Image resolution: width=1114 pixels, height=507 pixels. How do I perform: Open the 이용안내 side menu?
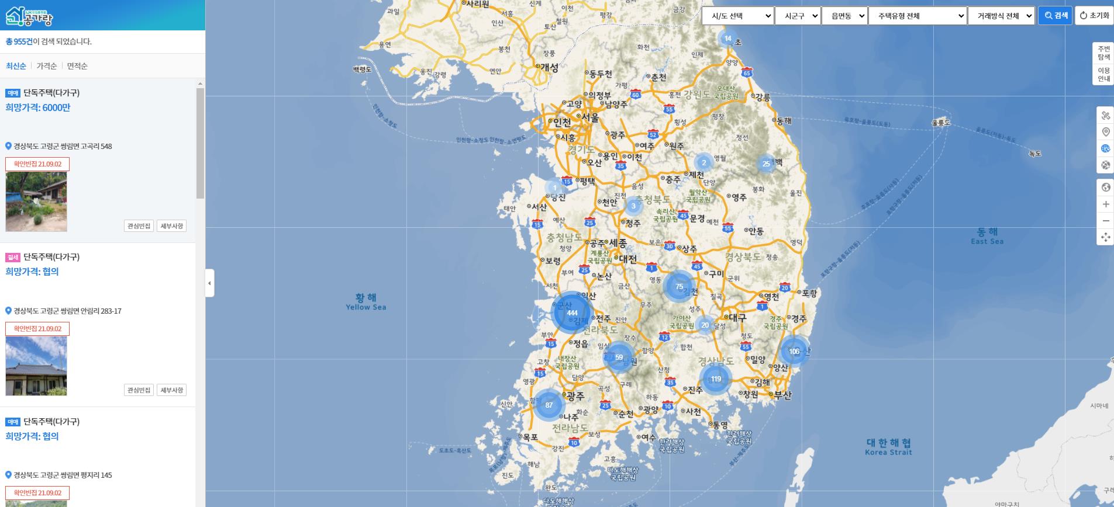click(1103, 74)
